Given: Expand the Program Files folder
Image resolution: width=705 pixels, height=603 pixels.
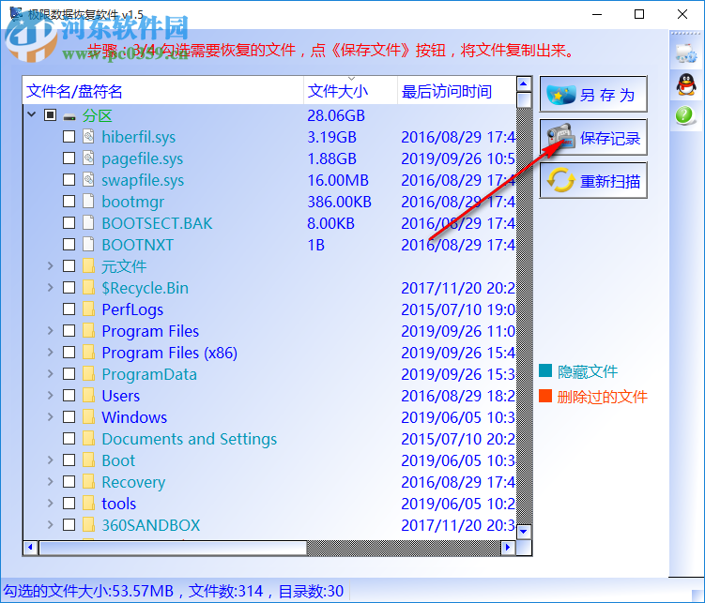Looking at the screenshot, I should (x=51, y=330).
